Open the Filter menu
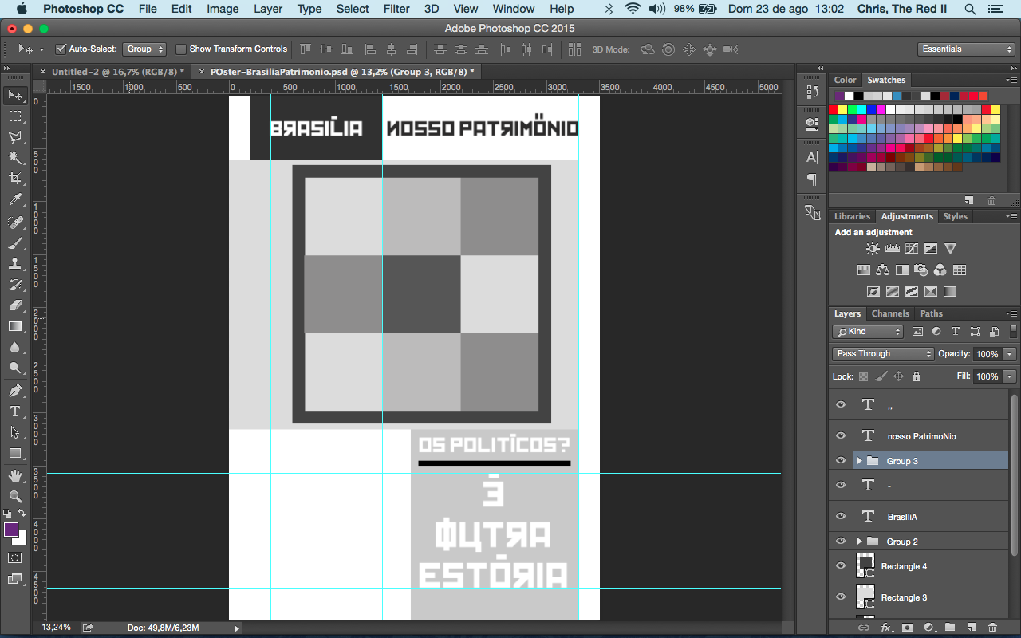Image resolution: width=1021 pixels, height=638 pixels. [396, 9]
